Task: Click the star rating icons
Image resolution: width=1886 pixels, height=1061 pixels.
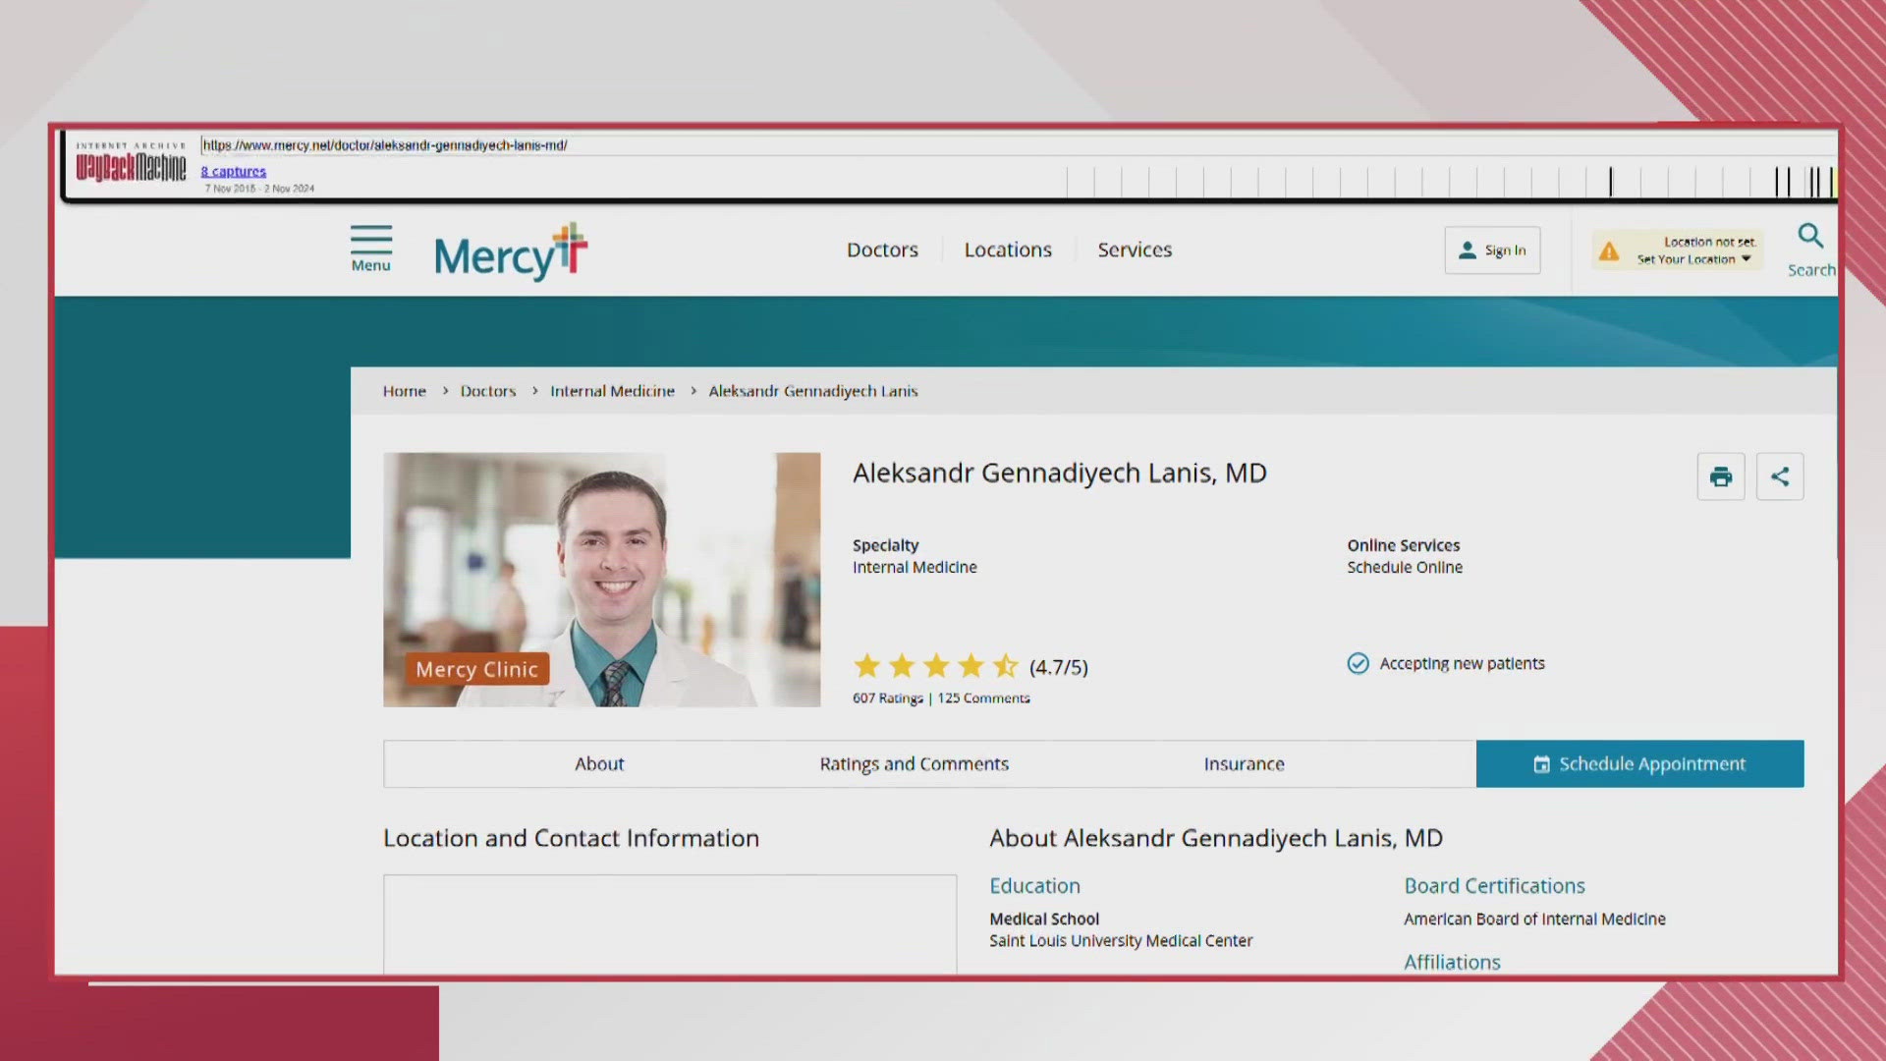Action: point(936,666)
